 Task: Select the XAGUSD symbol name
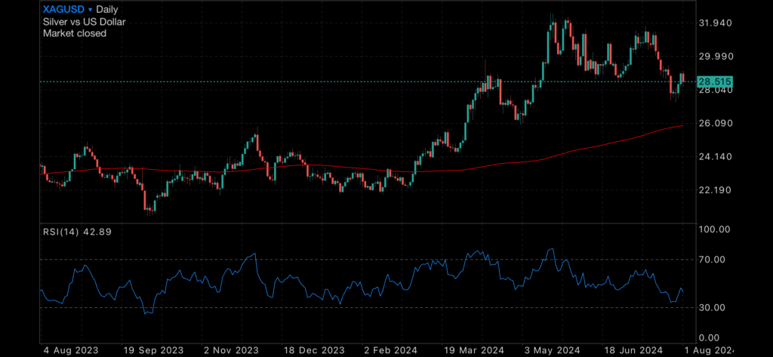click(64, 9)
